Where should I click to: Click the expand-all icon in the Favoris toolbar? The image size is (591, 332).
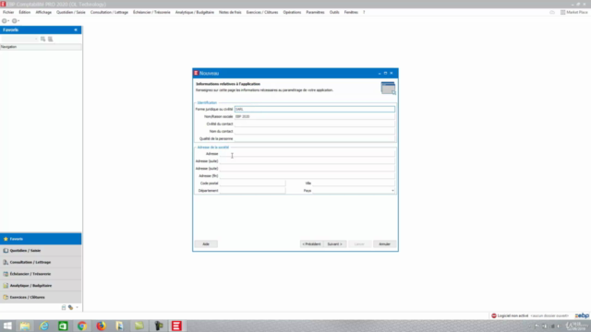point(43,39)
